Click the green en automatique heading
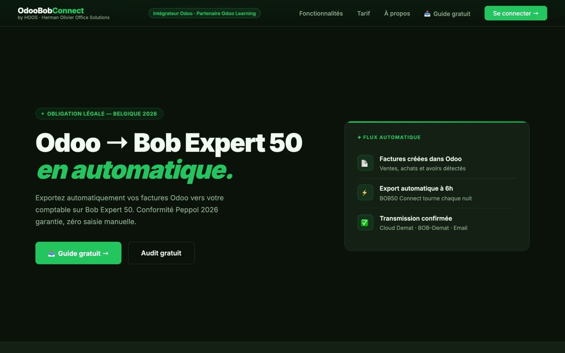The width and height of the screenshot is (565, 353). click(x=135, y=171)
